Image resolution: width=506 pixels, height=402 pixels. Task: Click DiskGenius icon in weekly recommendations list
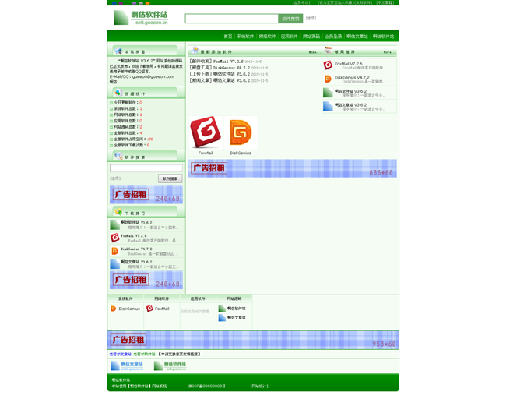tap(328, 79)
